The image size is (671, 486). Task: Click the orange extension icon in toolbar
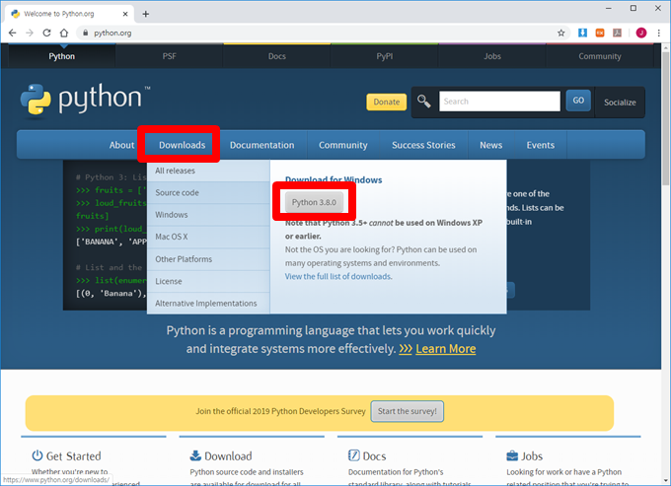(600, 33)
